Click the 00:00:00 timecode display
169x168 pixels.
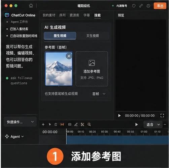[x=50, y=132]
